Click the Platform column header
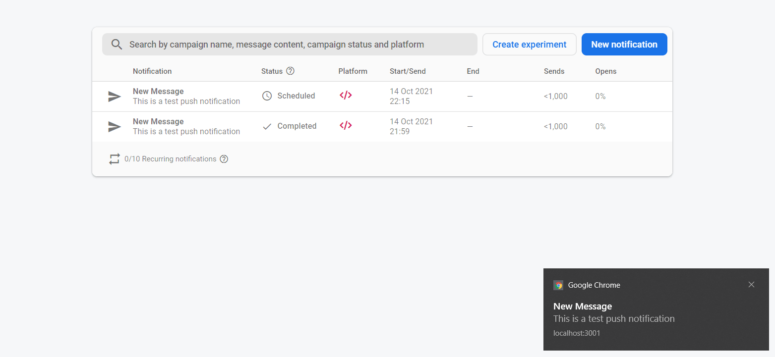775x357 pixels. click(x=353, y=71)
